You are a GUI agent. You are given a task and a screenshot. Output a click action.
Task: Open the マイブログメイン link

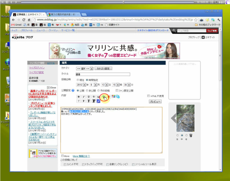(x=37, y=68)
